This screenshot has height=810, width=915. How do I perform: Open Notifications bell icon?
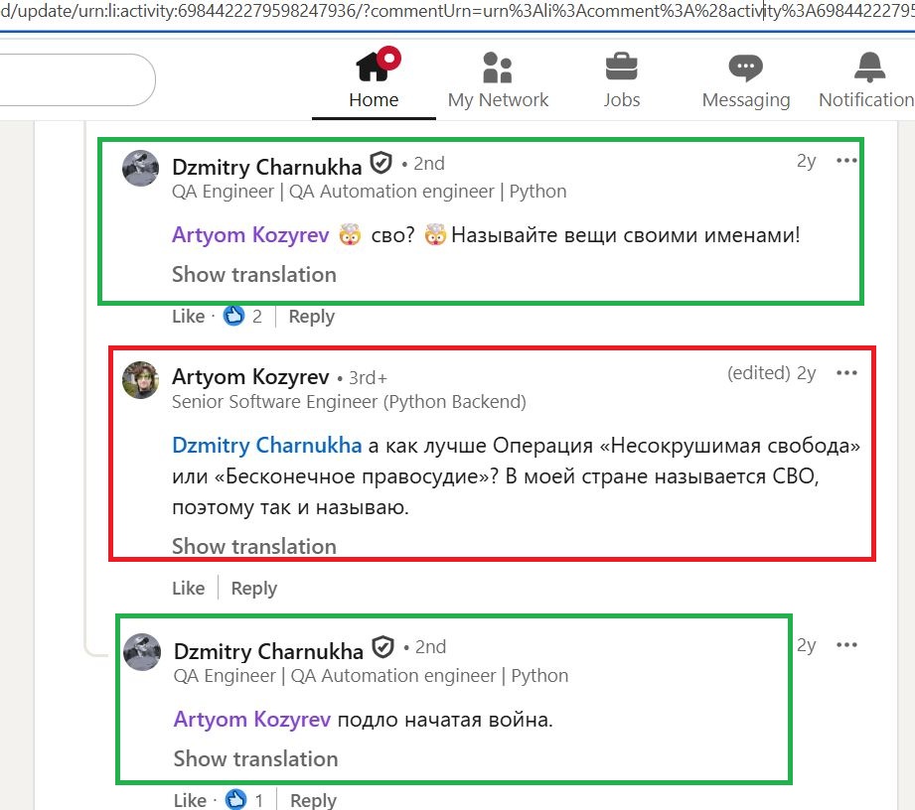click(x=869, y=67)
